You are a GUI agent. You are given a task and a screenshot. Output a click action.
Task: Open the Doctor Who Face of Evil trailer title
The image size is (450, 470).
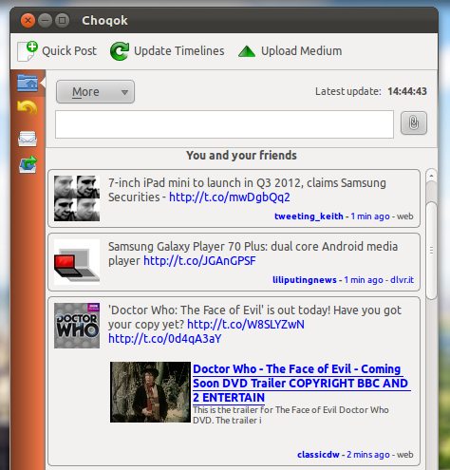click(x=302, y=383)
